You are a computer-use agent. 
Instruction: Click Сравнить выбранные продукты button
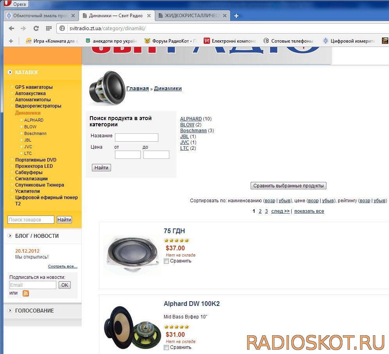pyautogui.click(x=288, y=186)
